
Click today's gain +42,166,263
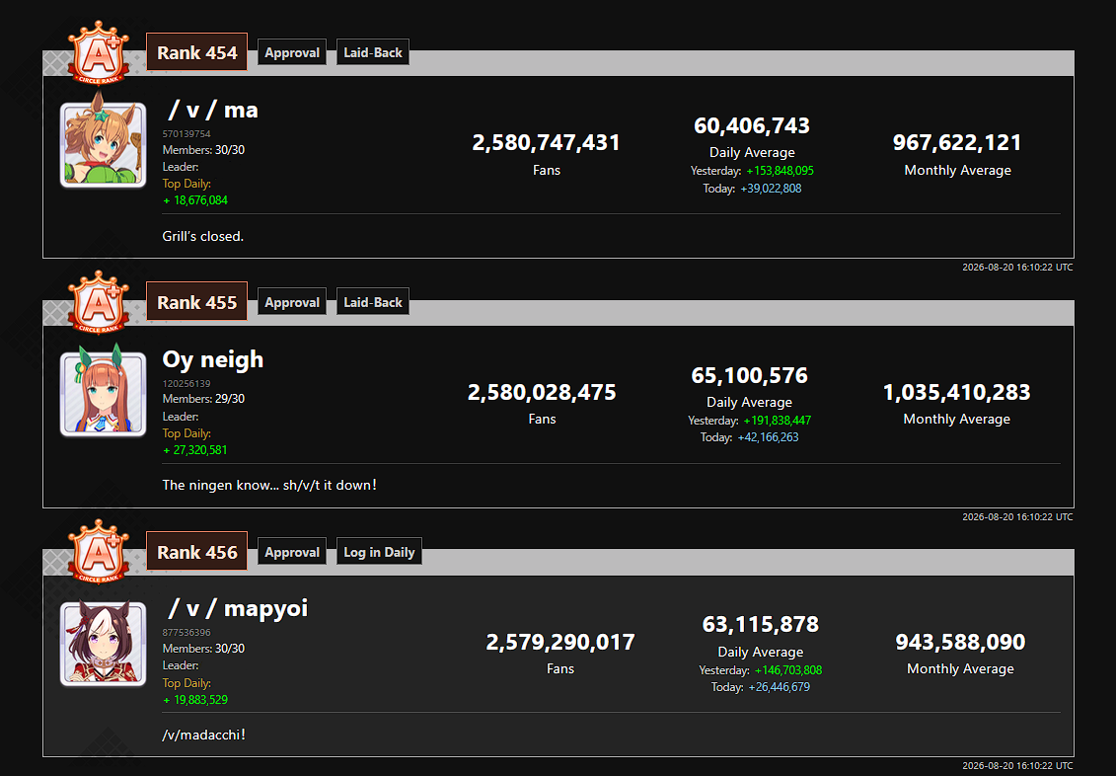point(768,437)
